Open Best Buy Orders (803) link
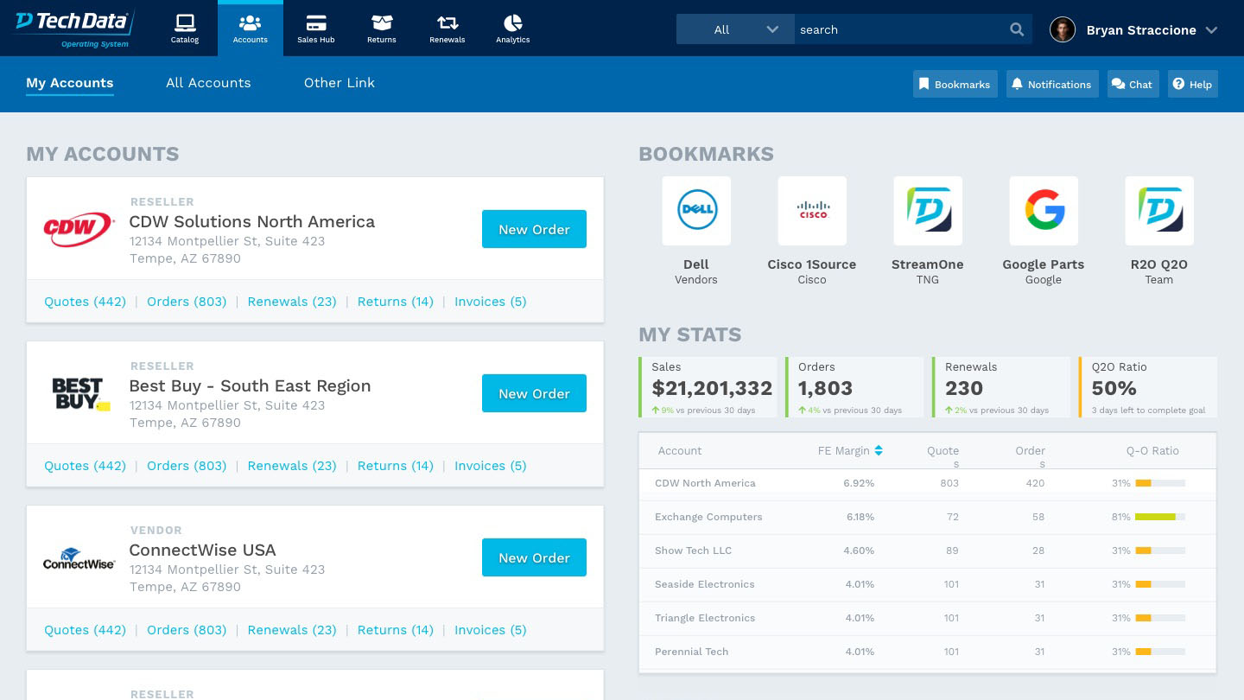1244x700 pixels. coord(187,466)
